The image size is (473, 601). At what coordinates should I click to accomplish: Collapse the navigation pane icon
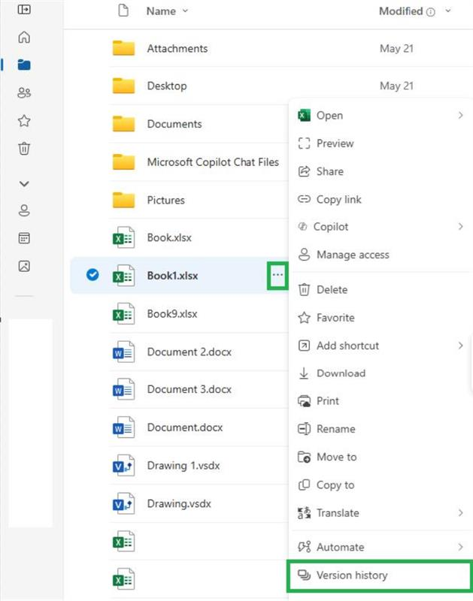(x=24, y=9)
